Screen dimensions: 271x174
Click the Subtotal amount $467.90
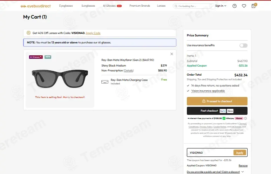point(242,61)
